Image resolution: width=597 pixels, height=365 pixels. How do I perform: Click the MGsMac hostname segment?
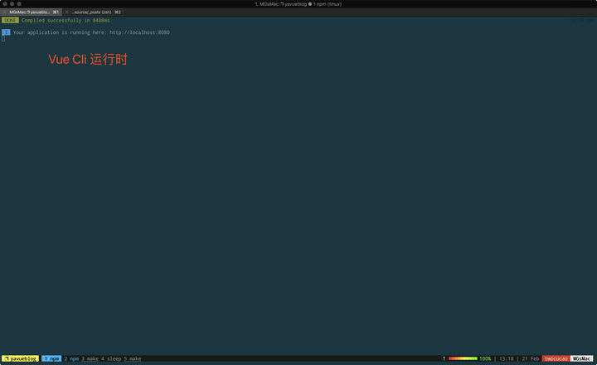(x=581, y=358)
